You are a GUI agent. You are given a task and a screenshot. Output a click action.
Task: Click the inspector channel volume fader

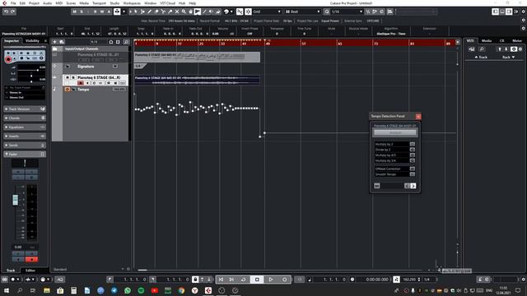pos(16,200)
